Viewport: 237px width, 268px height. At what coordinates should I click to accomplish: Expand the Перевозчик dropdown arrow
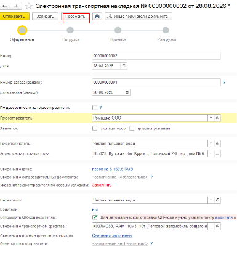(211, 200)
